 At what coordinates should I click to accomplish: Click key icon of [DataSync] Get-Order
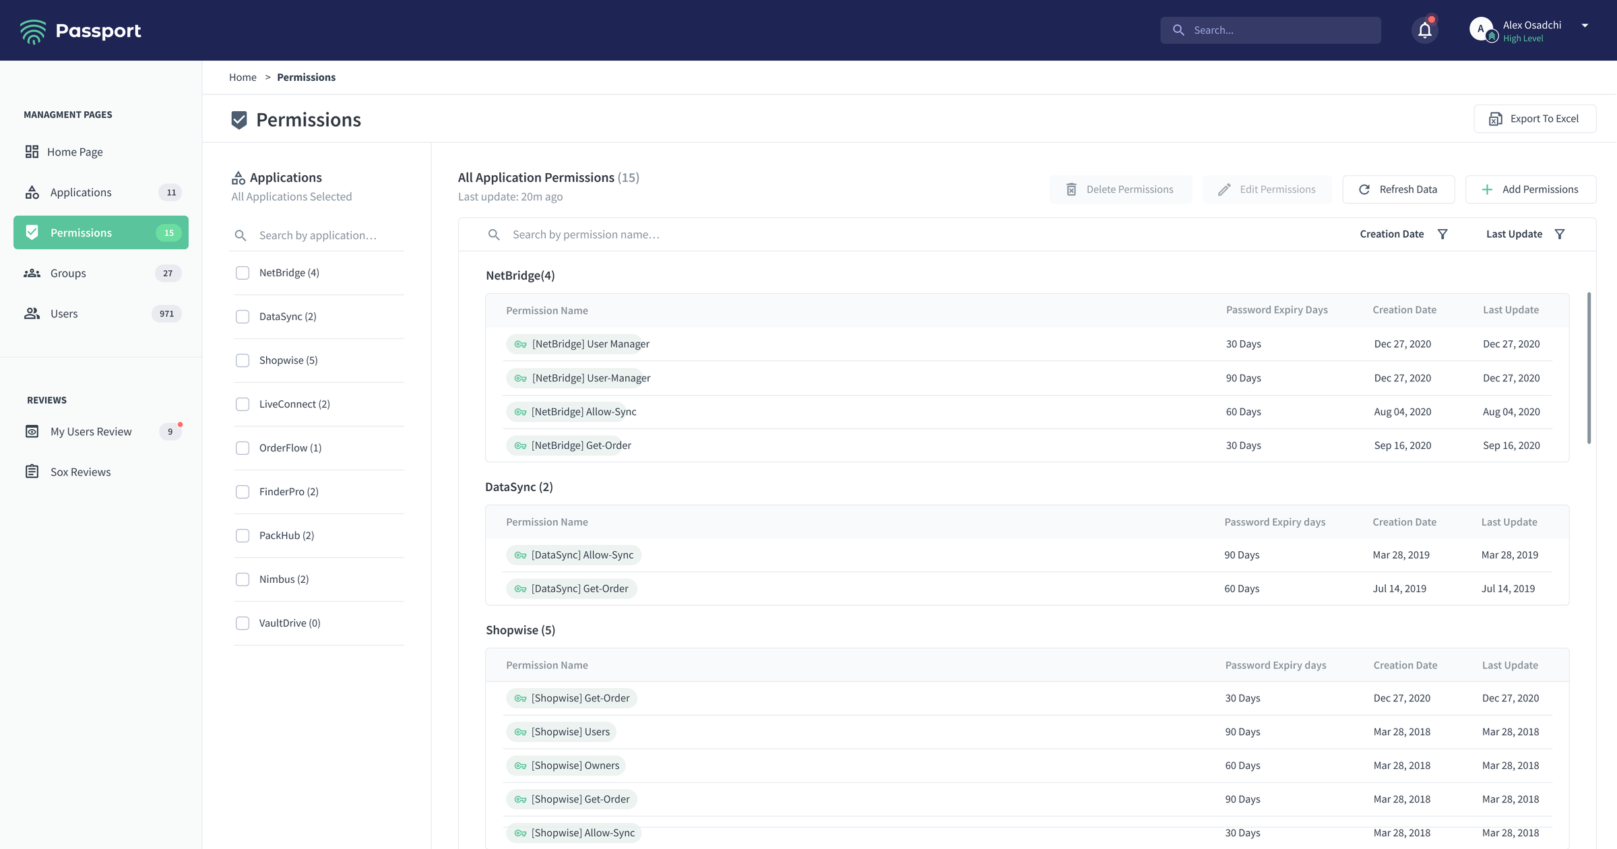click(520, 589)
